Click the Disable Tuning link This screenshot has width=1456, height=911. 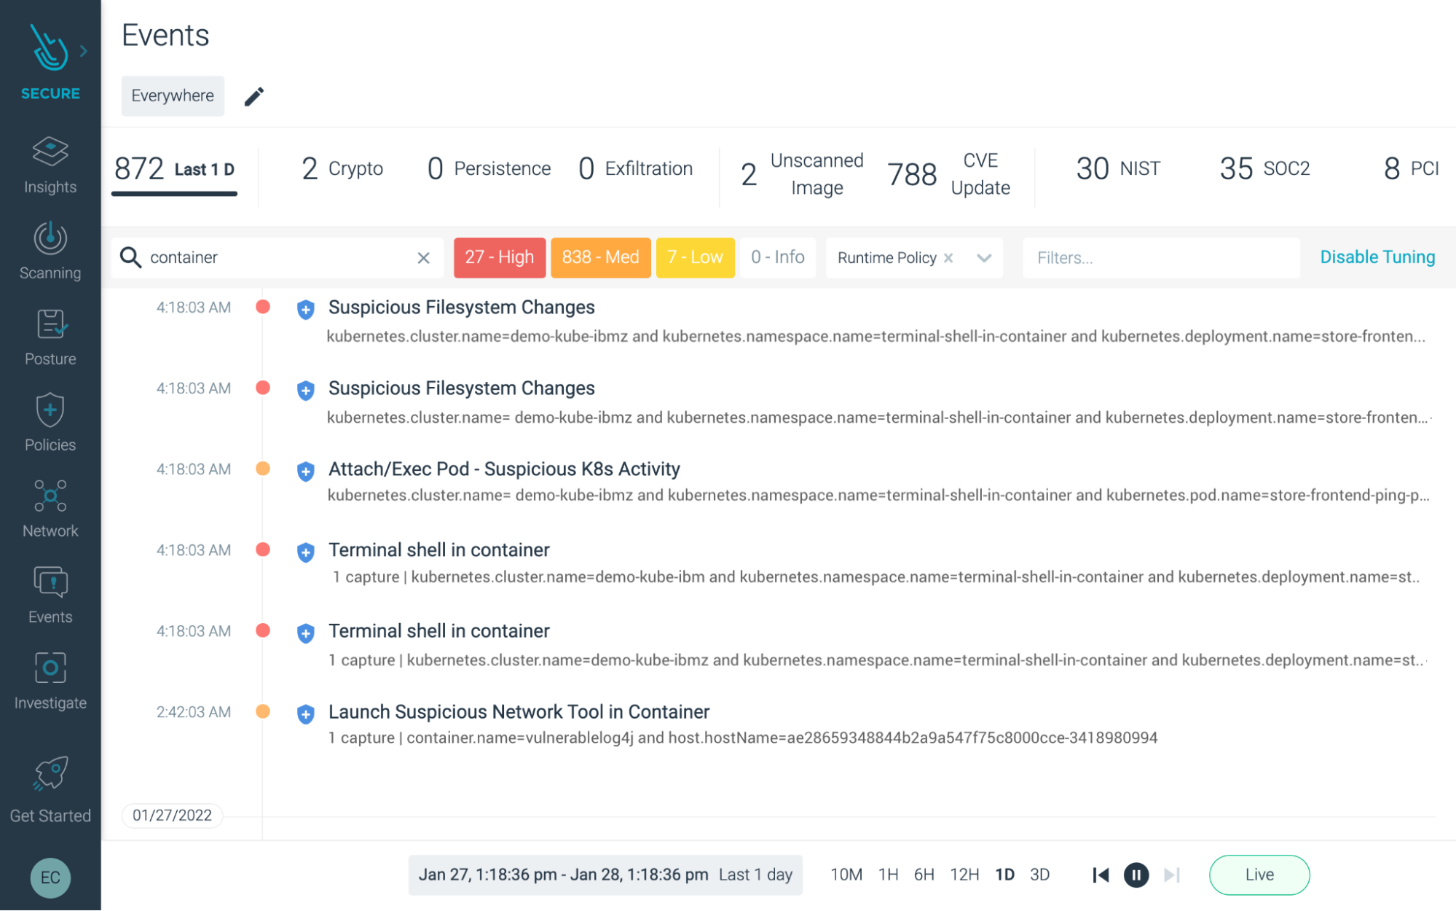[x=1377, y=257]
